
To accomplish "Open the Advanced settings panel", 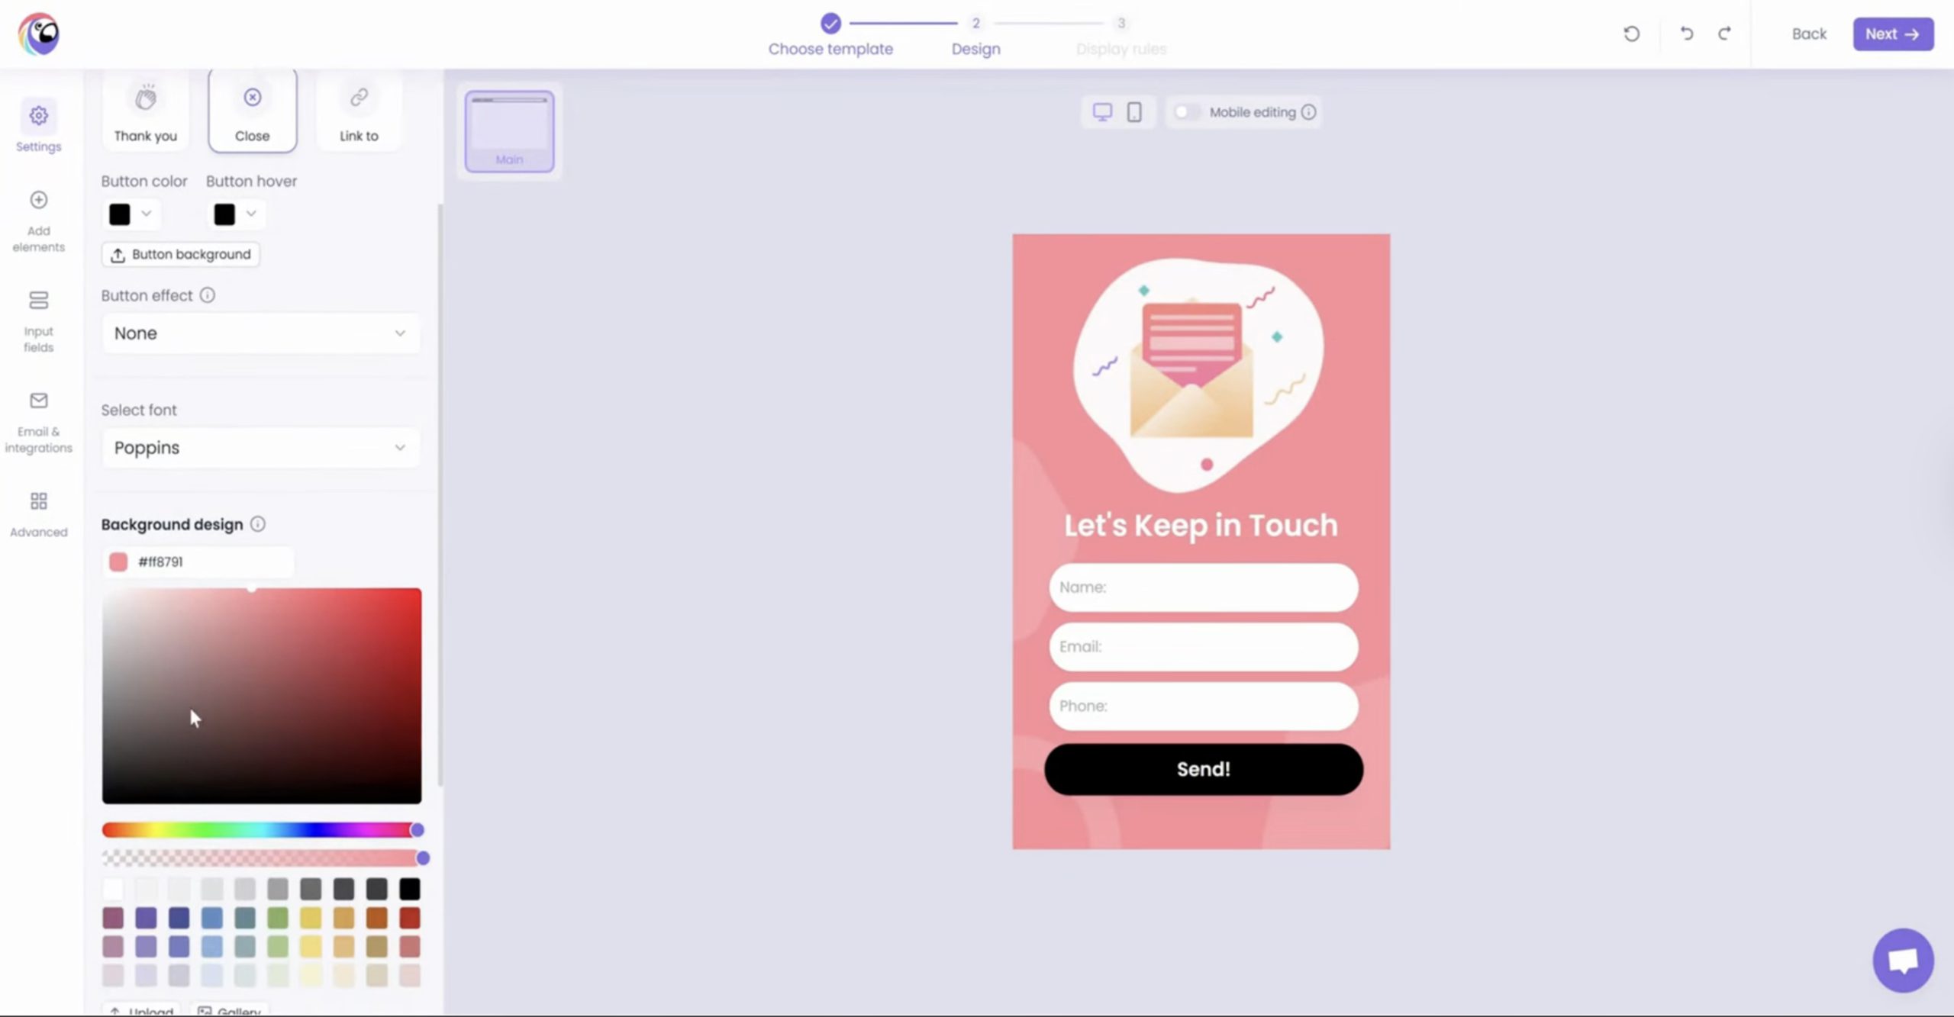I will point(38,513).
